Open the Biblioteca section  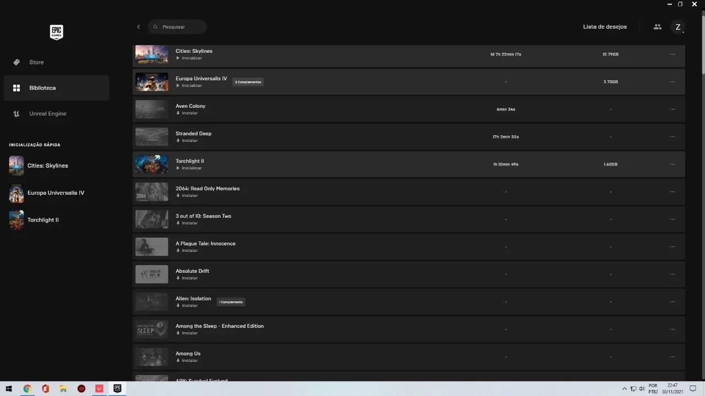coord(56,88)
